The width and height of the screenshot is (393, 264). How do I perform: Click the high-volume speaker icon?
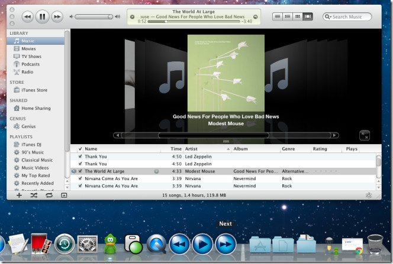tap(118, 17)
